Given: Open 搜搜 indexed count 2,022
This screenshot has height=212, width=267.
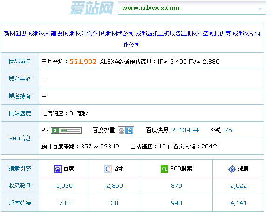Looking at the screenshot, I should pos(239,186).
